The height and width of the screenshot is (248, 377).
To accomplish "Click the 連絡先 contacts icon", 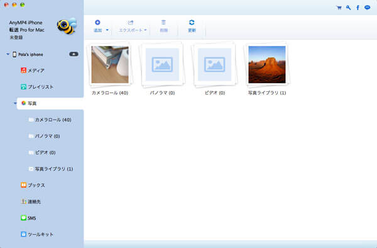I will coord(23,201).
